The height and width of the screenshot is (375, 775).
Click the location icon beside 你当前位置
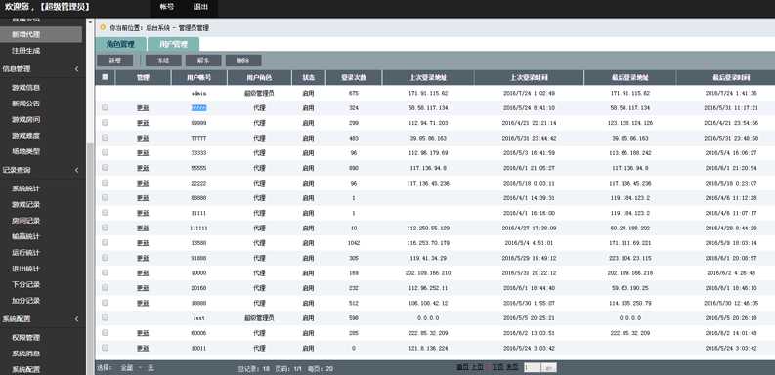pos(103,27)
